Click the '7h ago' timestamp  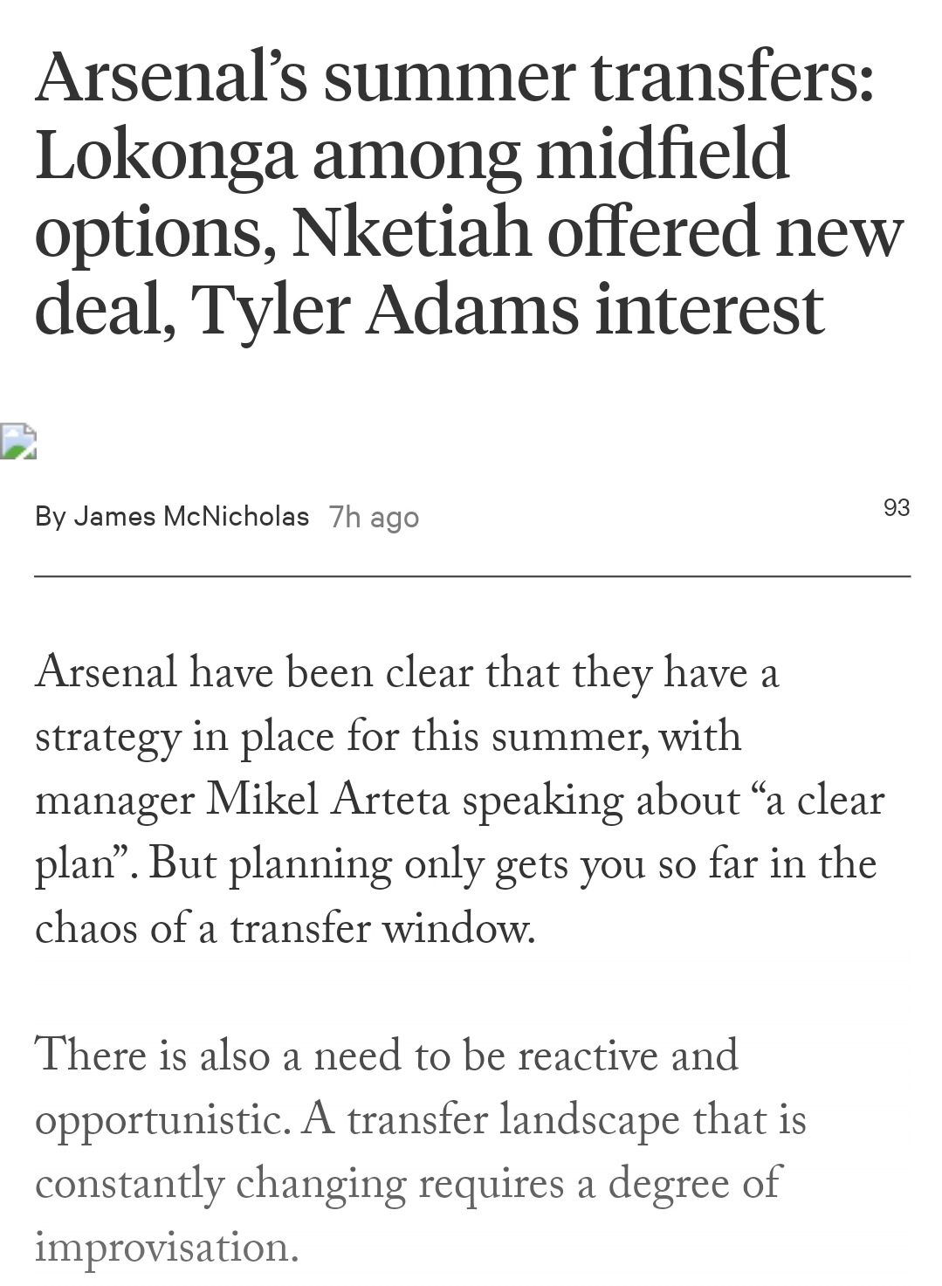tap(375, 518)
